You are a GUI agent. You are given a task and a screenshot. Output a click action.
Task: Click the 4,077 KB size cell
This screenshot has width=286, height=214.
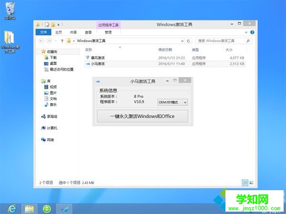[x=237, y=58]
